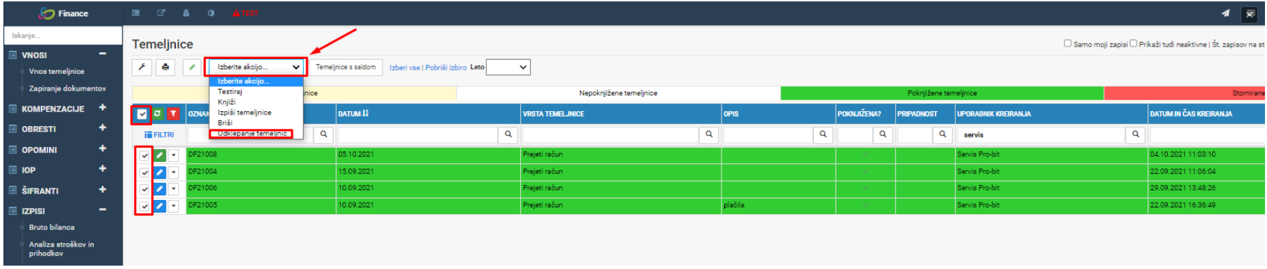This screenshot has height=269, width=1267.
Task: Edit row DF21006 with blue pencil icon
Action: pyautogui.click(x=160, y=189)
